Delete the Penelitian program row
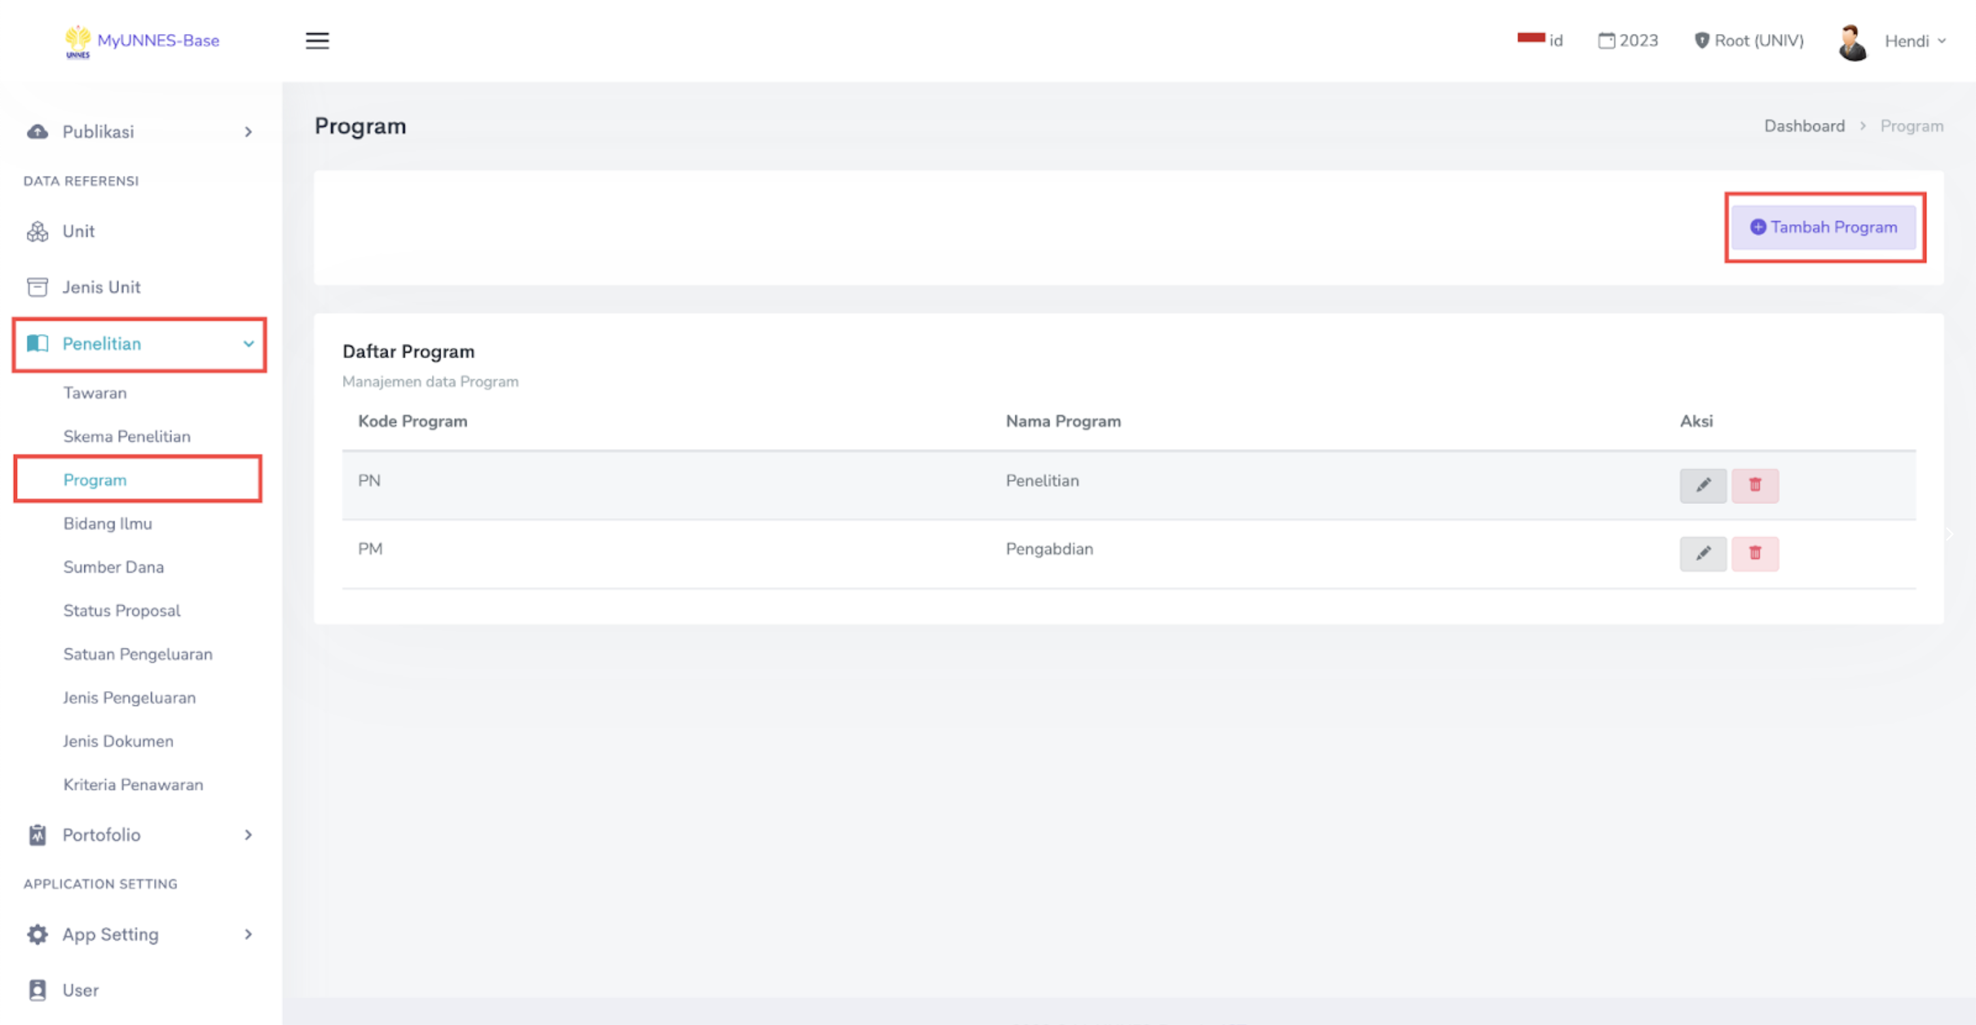Image resolution: width=1976 pixels, height=1025 pixels. [x=1754, y=485]
